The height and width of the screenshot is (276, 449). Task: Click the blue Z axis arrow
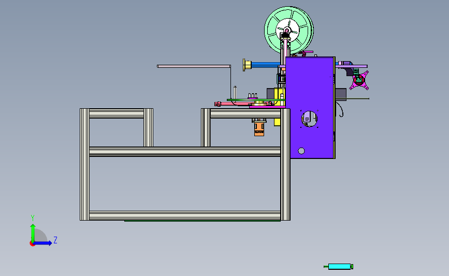(43, 243)
